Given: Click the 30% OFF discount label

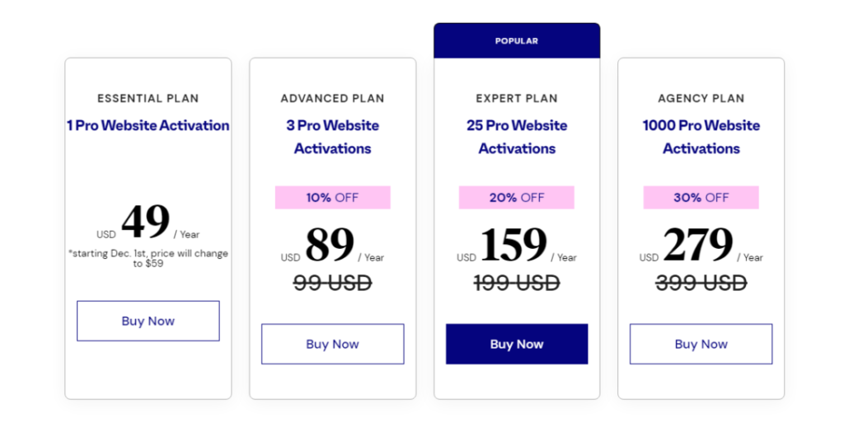Looking at the screenshot, I should [x=701, y=198].
